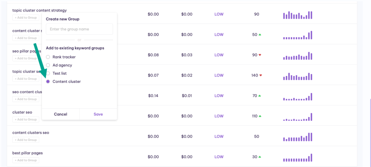Add 'content clusters seo' to a group
This screenshot has height=167, width=371.
pyautogui.click(x=26, y=140)
